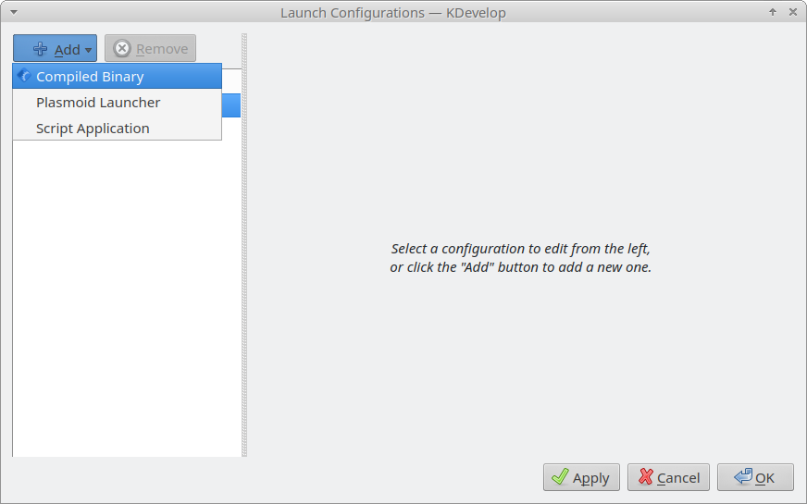Click the Compiled Binary diamond icon
The image size is (807, 504).
(x=24, y=76)
